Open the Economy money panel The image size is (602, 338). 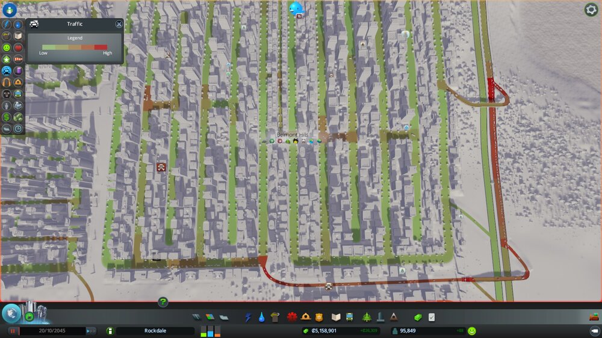[418, 318]
